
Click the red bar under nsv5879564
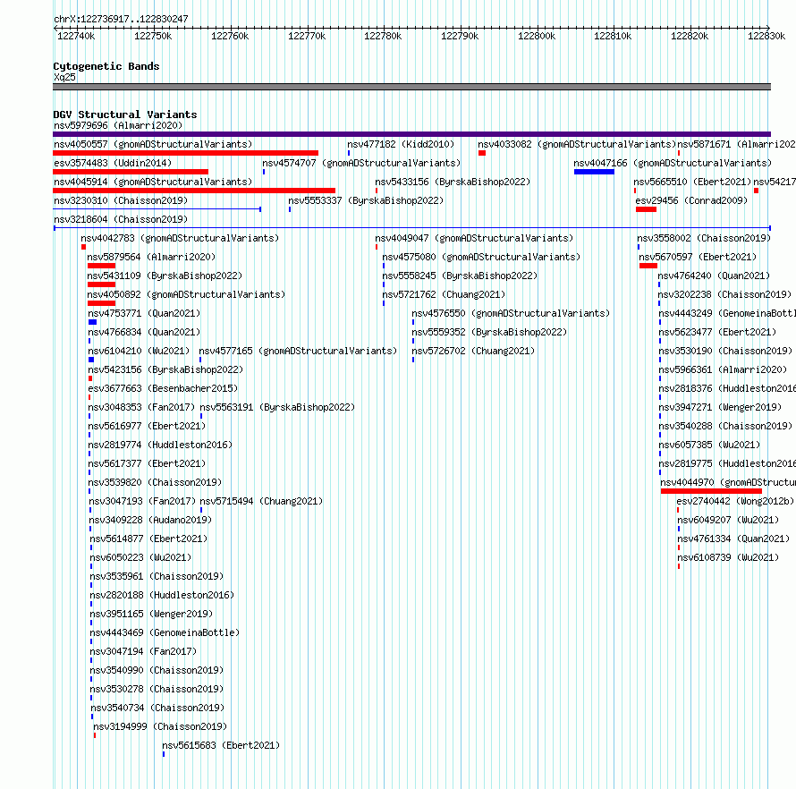point(101,266)
